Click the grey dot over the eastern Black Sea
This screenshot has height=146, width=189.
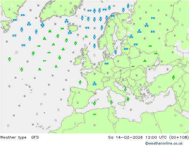168,69
